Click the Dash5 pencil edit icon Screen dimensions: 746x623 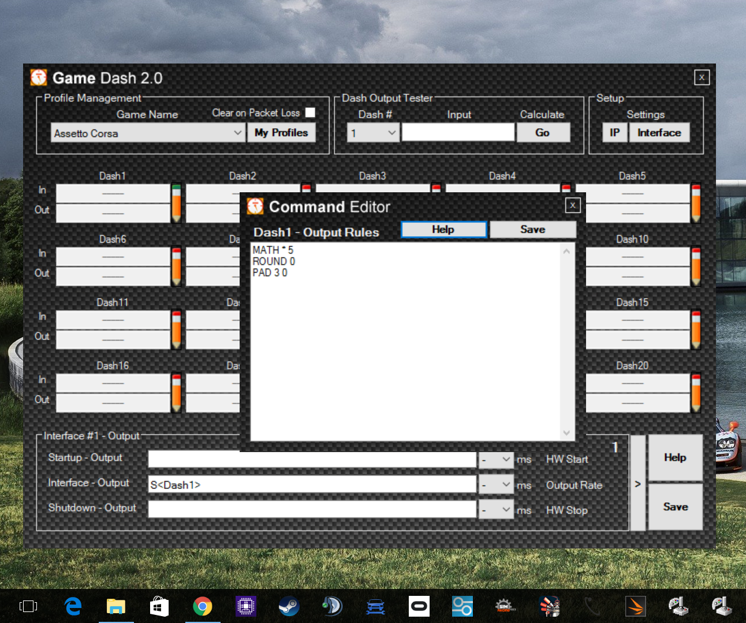point(696,203)
